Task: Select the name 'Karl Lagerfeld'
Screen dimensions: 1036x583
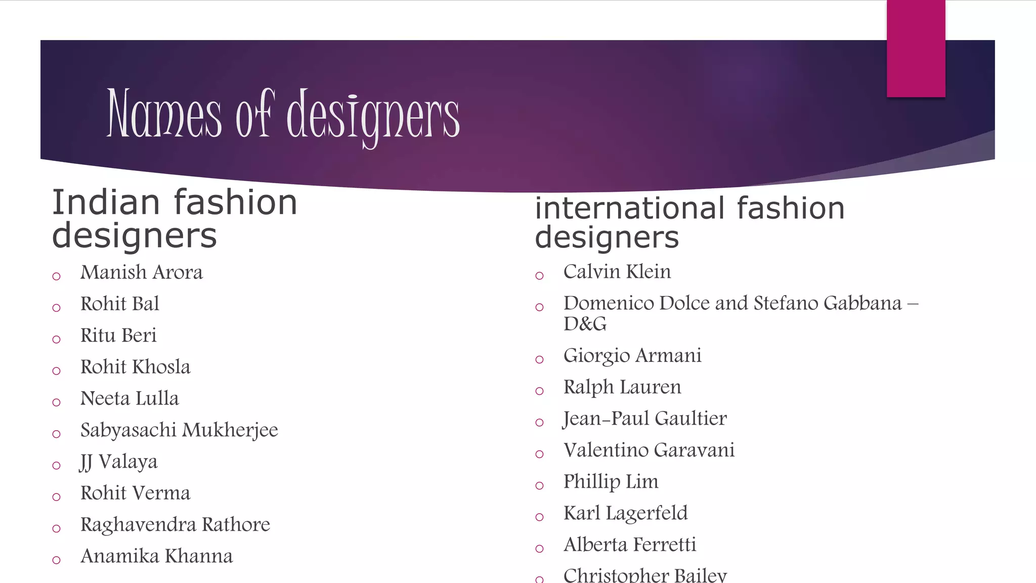Action: click(626, 513)
